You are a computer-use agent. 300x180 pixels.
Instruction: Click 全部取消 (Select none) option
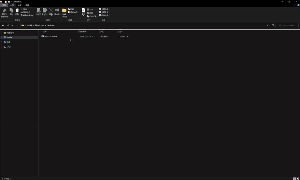coord(104,12)
